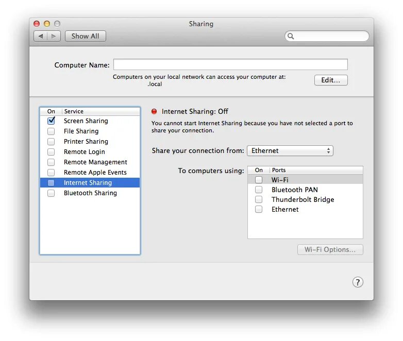The width and height of the screenshot is (403, 341).
Task: Go back with the left arrow button
Action: click(x=40, y=36)
